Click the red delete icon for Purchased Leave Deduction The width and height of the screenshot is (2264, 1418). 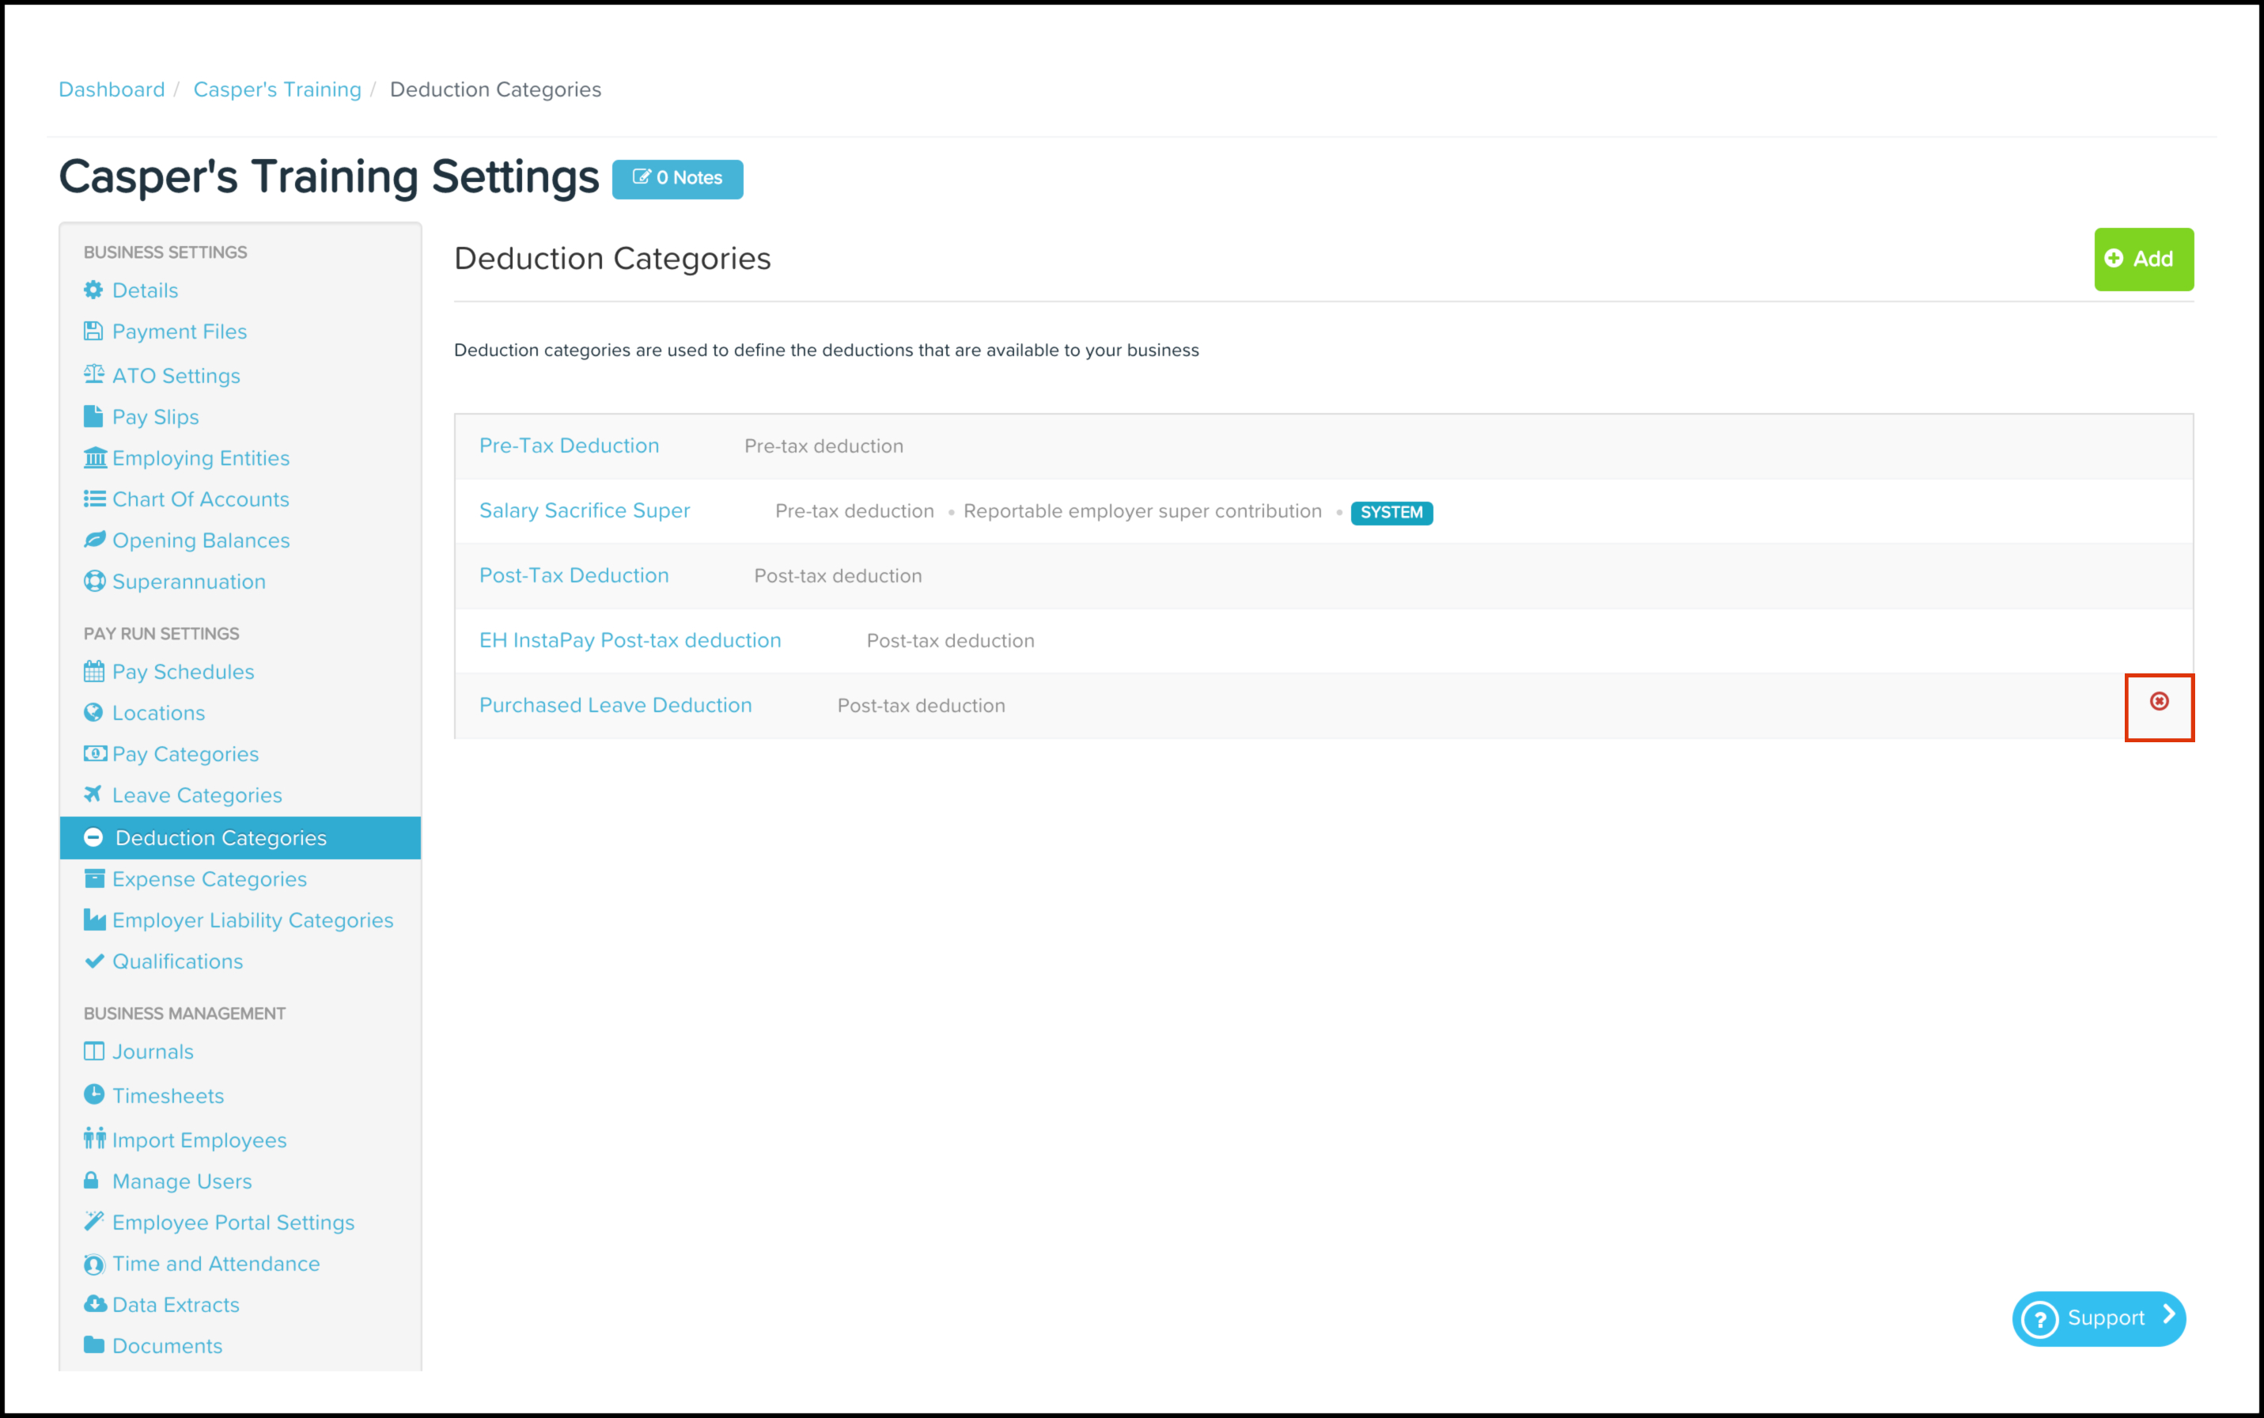coord(2158,702)
